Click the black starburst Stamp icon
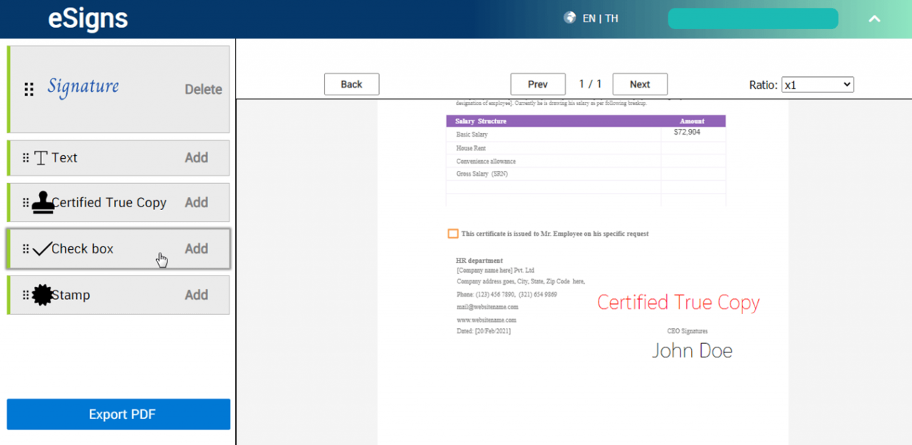 pyautogui.click(x=43, y=295)
